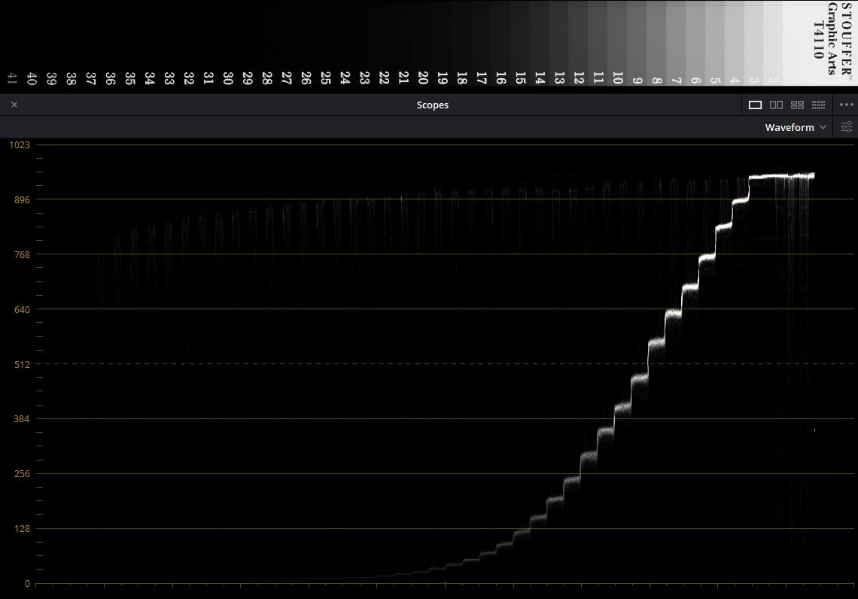
Task: Click the Scopes panel title
Action: pos(432,105)
